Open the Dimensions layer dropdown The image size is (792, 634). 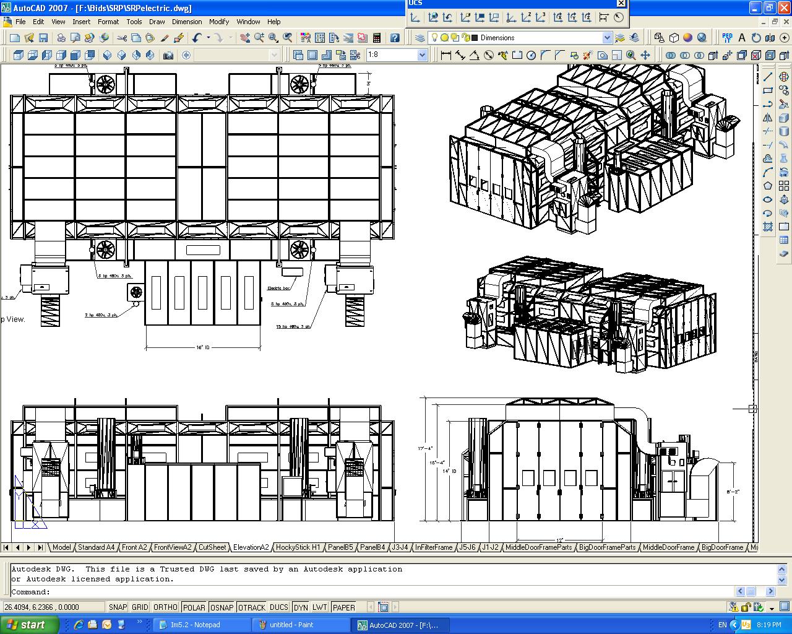point(607,38)
